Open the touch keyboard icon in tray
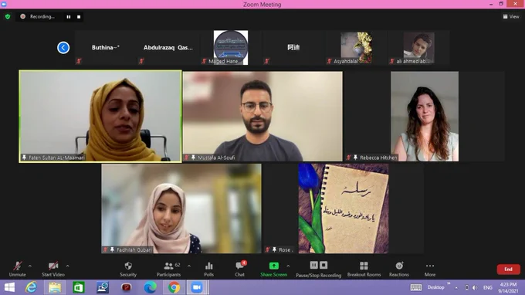Screen dimensions: 525x295 416,287
